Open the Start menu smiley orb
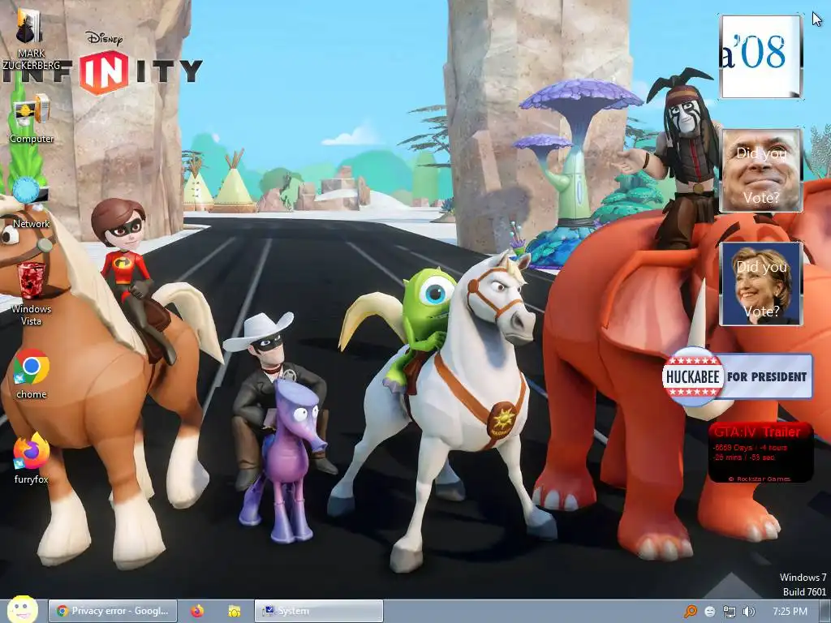The image size is (831, 623). [22, 609]
